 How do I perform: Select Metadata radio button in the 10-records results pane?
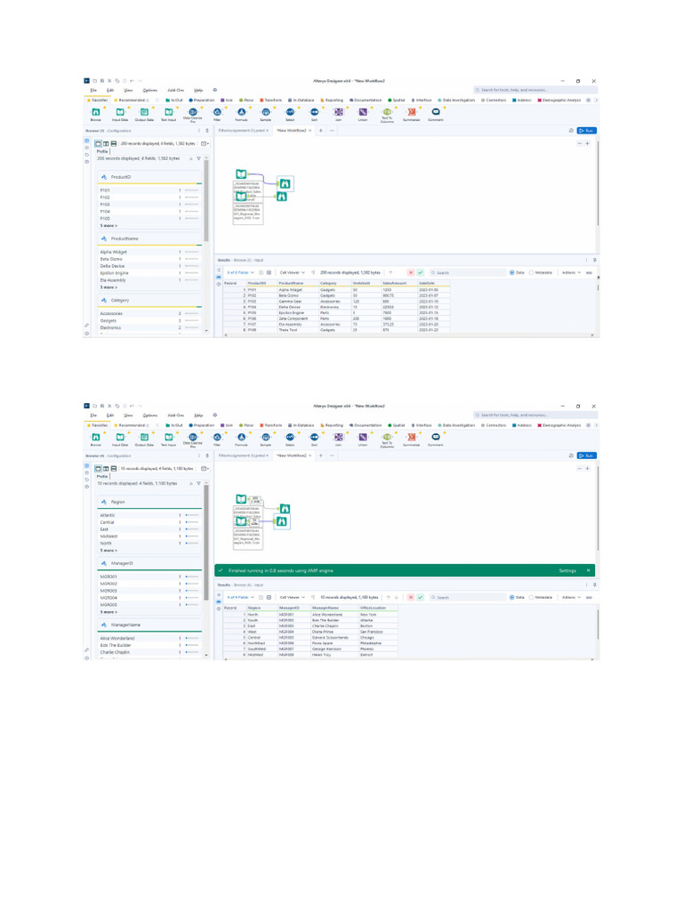(x=542, y=597)
